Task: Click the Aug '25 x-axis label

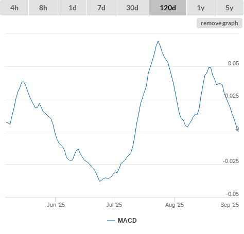Action: click(175, 205)
